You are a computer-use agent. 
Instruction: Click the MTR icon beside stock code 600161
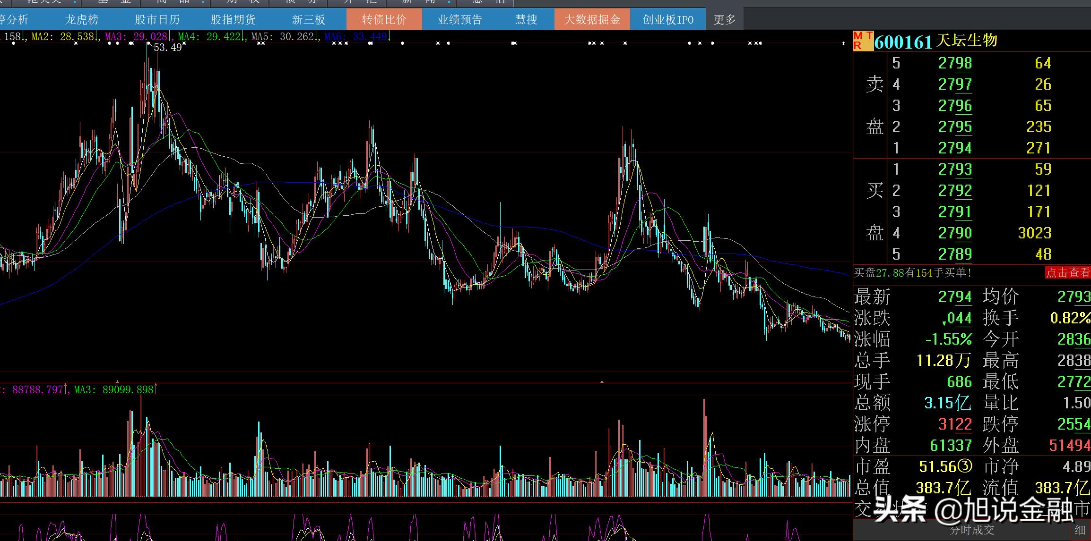click(x=863, y=41)
